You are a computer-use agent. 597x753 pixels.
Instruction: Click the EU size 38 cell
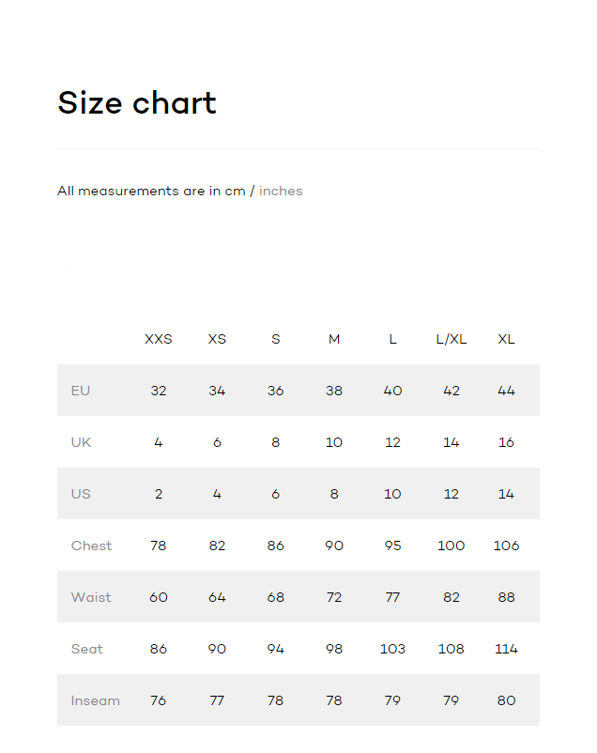(x=334, y=391)
